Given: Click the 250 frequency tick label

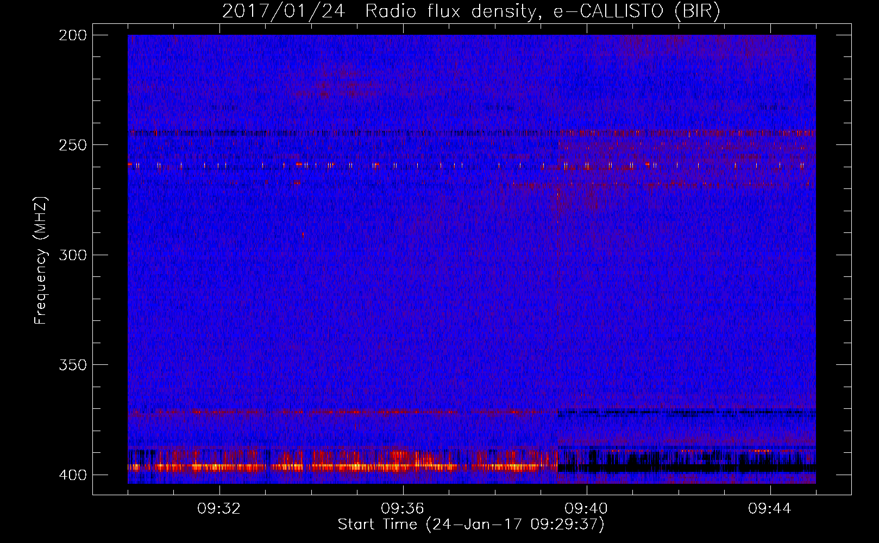Looking at the screenshot, I should [72, 145].
